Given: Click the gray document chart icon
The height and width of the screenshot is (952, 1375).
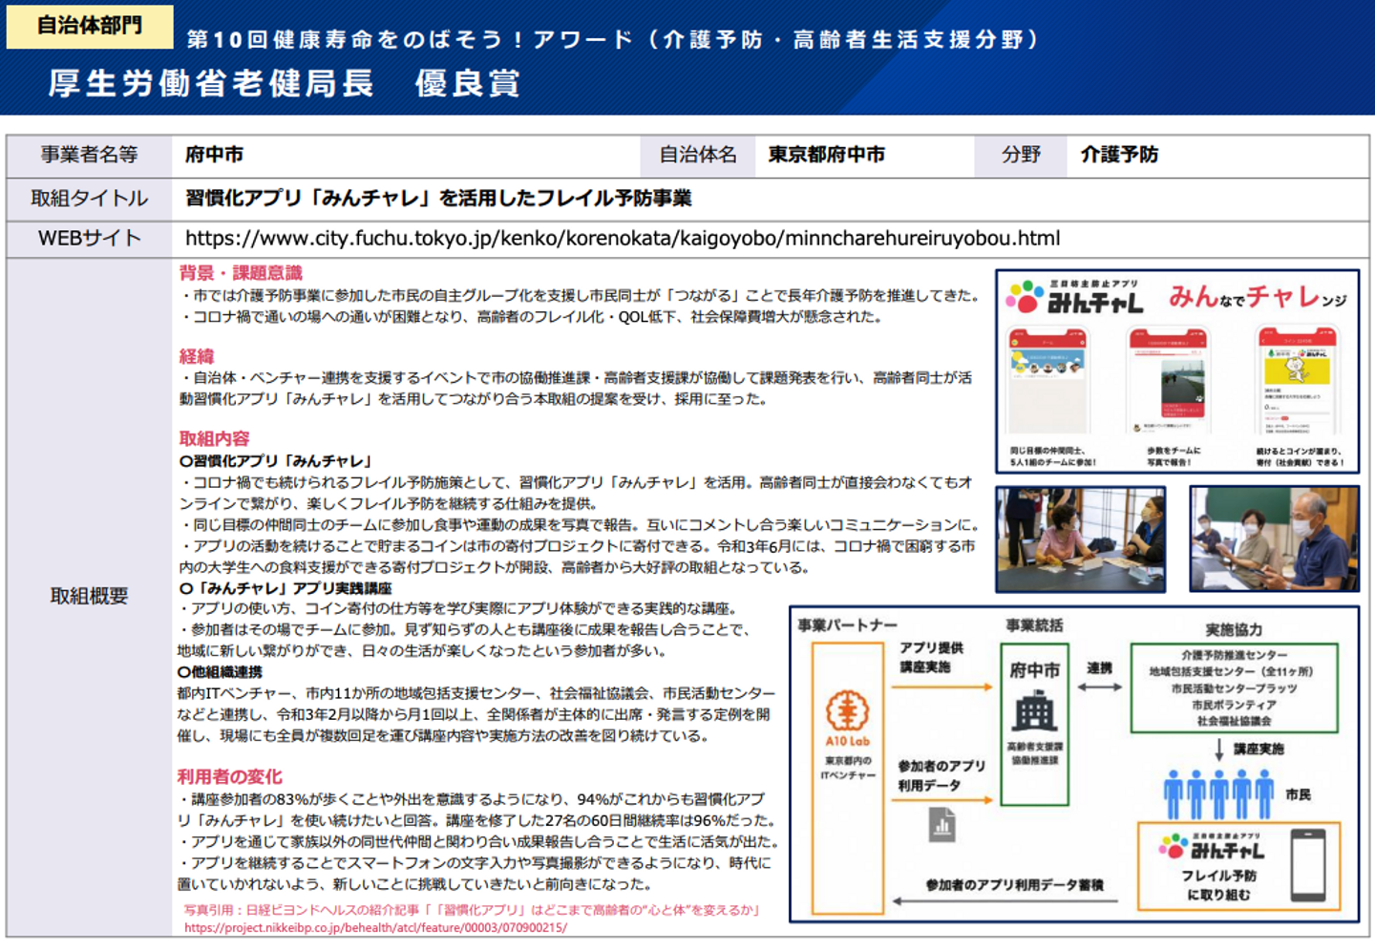Looking at the screenshot, I should click(942, 824).
